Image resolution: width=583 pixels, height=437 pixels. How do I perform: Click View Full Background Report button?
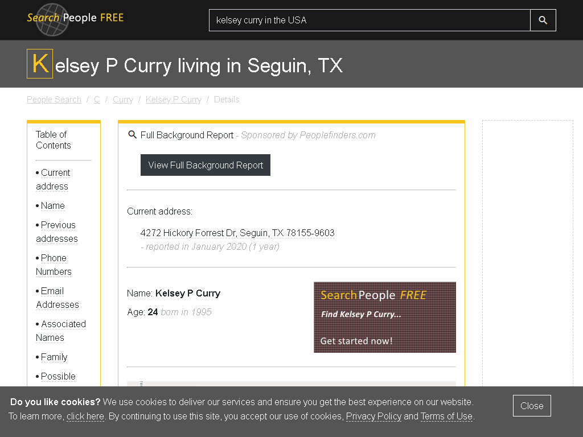205,165
